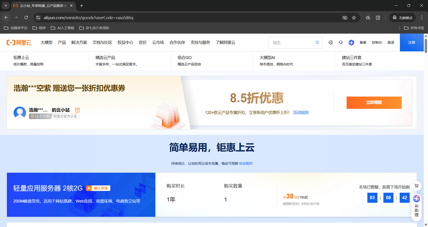Click the page vertical scrollbar
The image size is (428, 227).
click(x=426, y=45)
